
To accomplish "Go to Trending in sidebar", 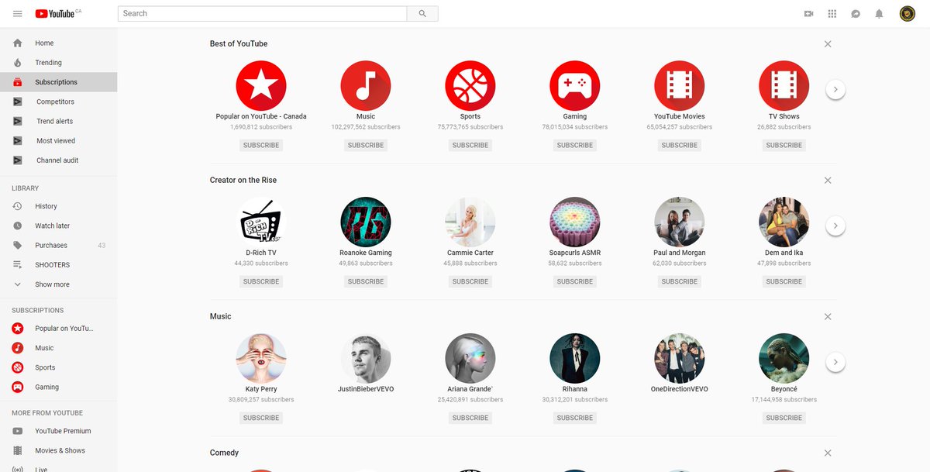I will point(59,63).
